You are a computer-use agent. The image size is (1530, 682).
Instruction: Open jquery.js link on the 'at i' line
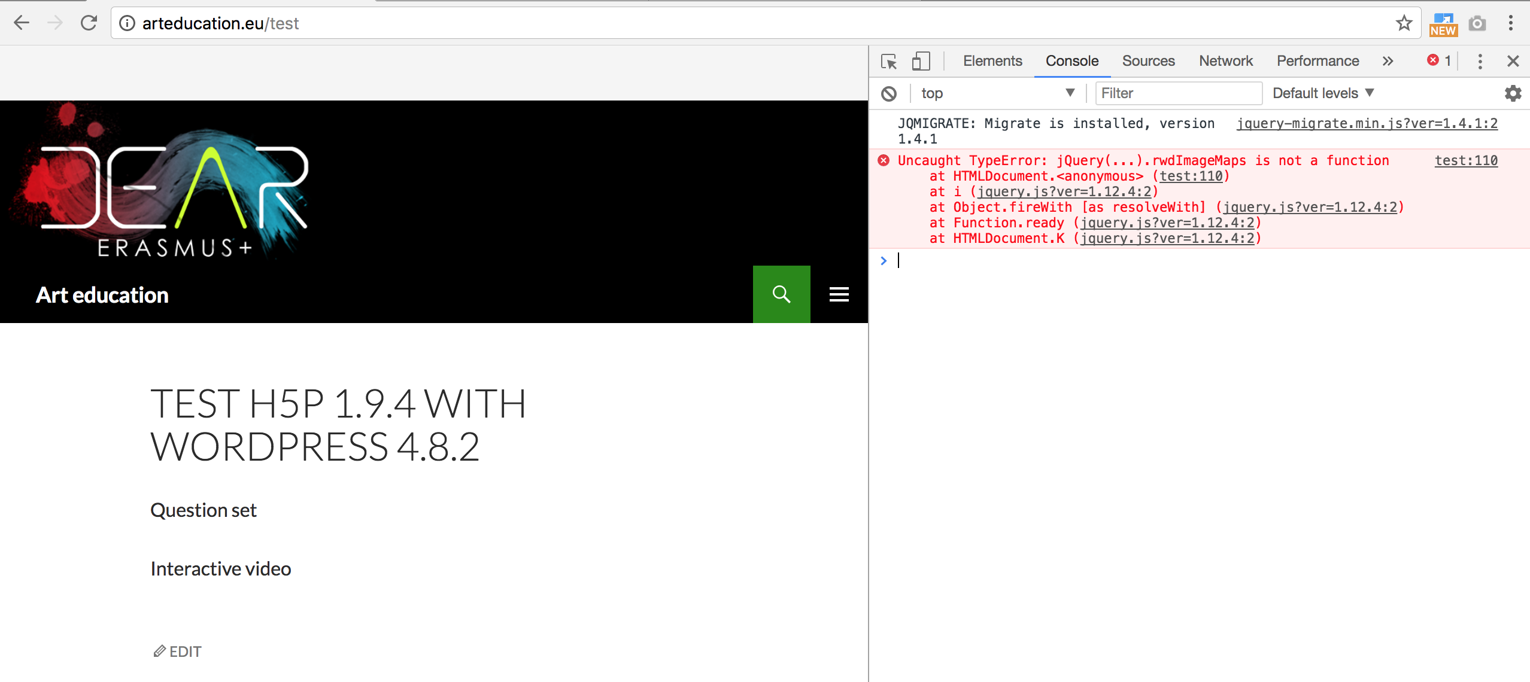tap(1064, 191)
